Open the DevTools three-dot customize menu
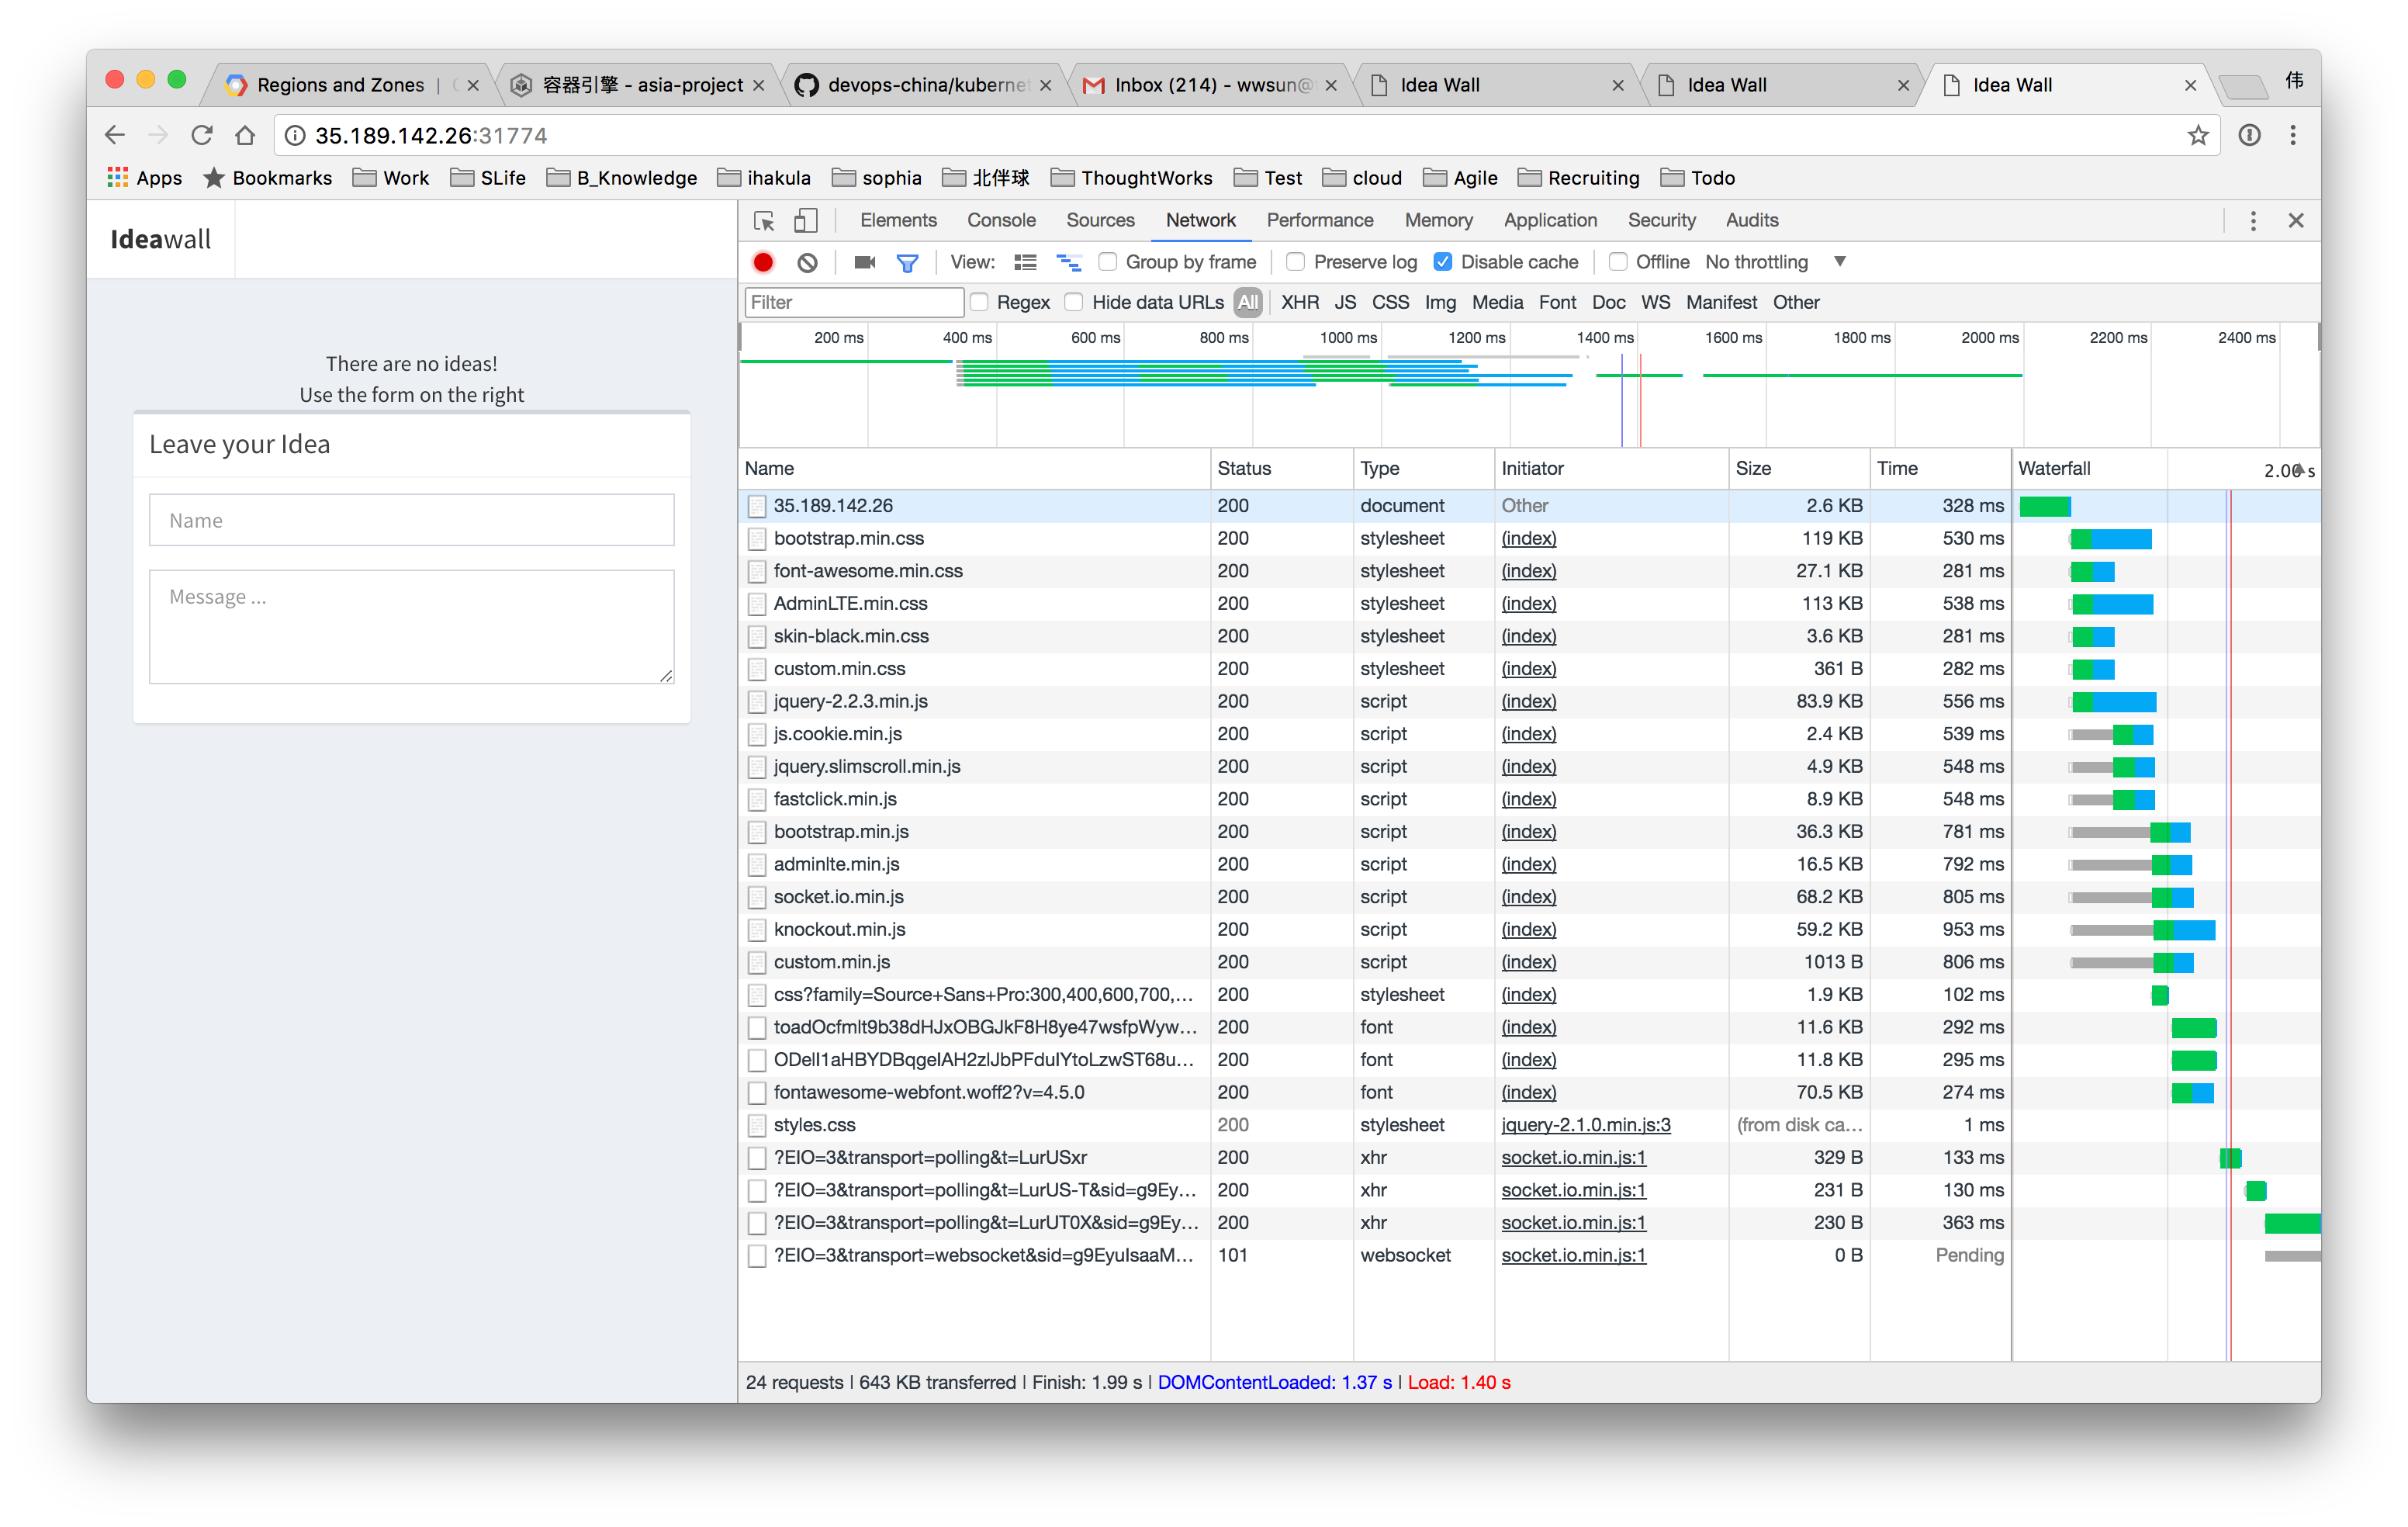Viewport: 2408px width, 1527px height. pyautogui.click(x=2252, y=221)
